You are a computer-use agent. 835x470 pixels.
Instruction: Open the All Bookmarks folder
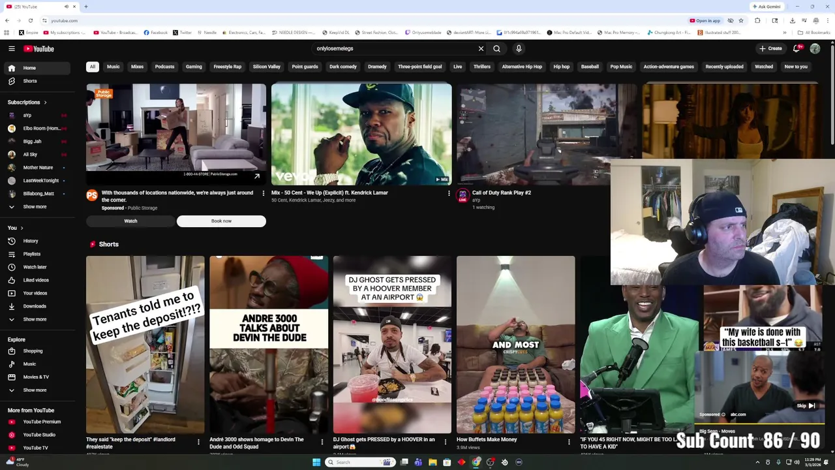click(814, 33)
